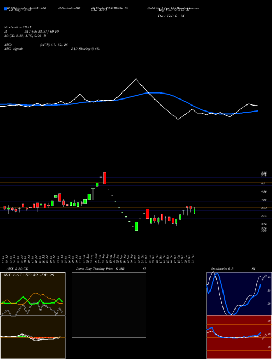The width and height of the screenshot is (272, 359).
Task: Open the blue Stochastics indicator chart
Action: tap(239, 294)
